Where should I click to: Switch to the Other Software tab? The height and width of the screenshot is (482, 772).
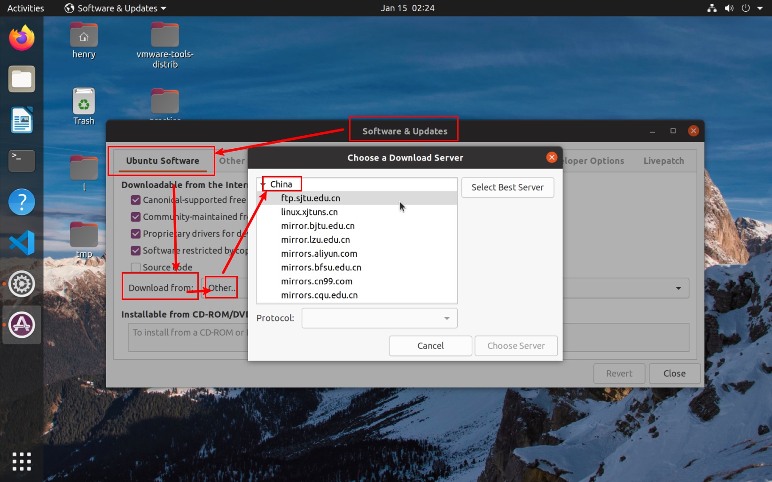click(x=232, y=161)
